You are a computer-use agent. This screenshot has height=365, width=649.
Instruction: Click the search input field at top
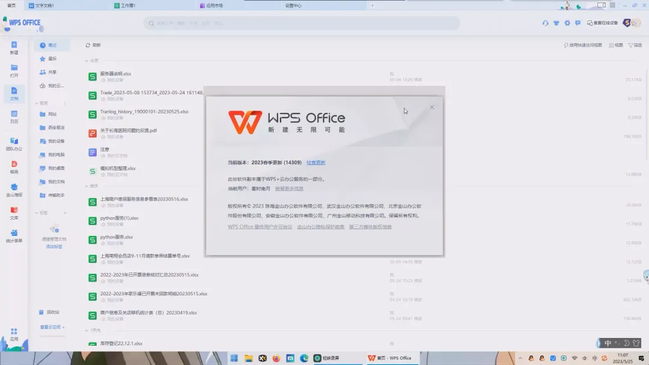[302, 23]
